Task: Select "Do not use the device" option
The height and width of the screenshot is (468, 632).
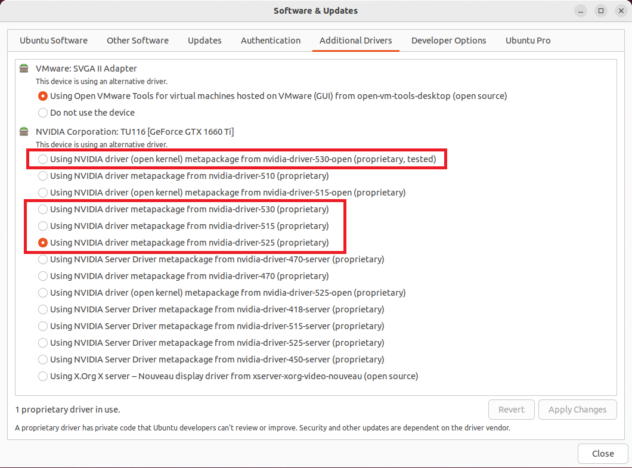Action: coord(43,113)
